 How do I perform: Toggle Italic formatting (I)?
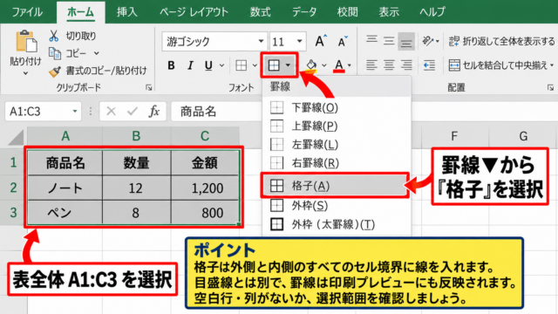tap(190, 65)
